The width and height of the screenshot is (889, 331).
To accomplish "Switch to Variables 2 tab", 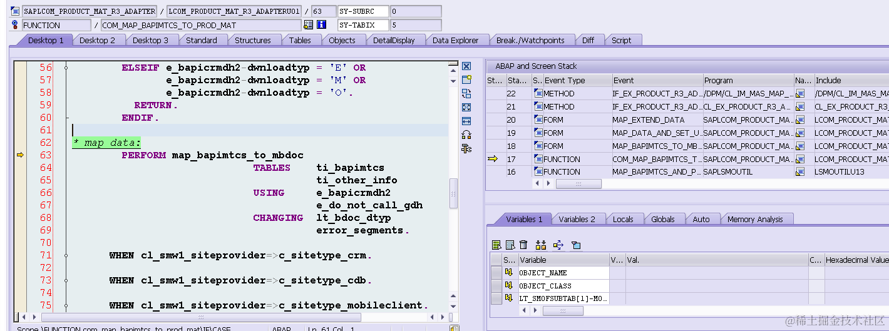I will (x=577, y=219).
